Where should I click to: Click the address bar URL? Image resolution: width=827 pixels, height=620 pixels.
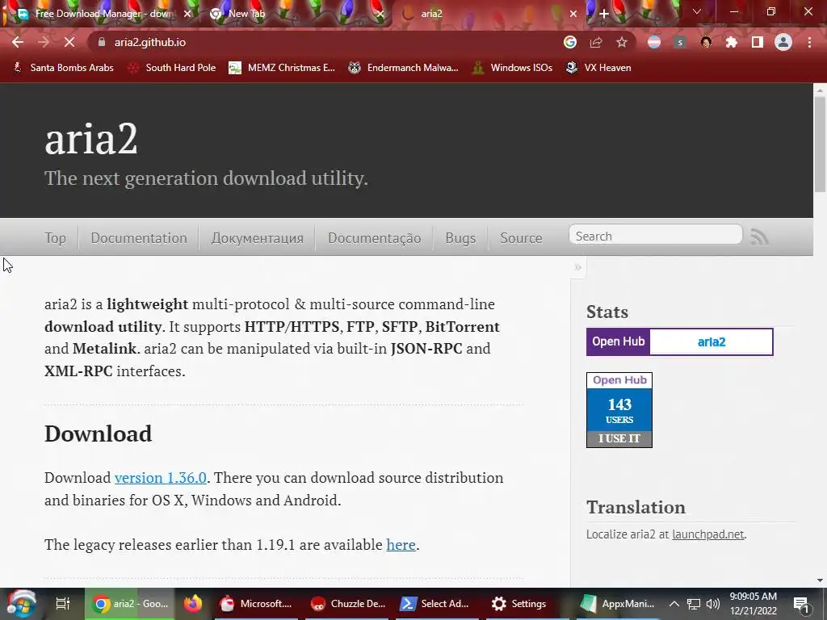149,42
